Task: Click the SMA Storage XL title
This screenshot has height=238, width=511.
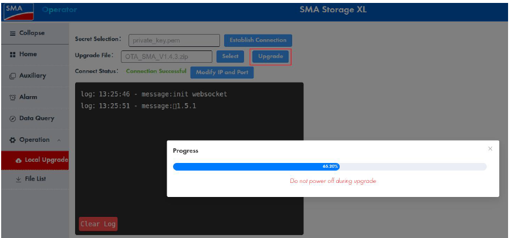Action: [333, 10]
